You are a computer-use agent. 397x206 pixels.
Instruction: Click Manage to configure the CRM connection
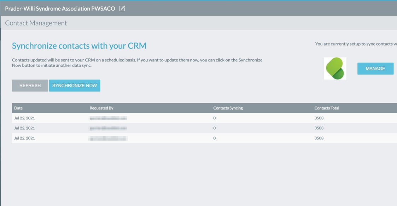coord(375,68)
